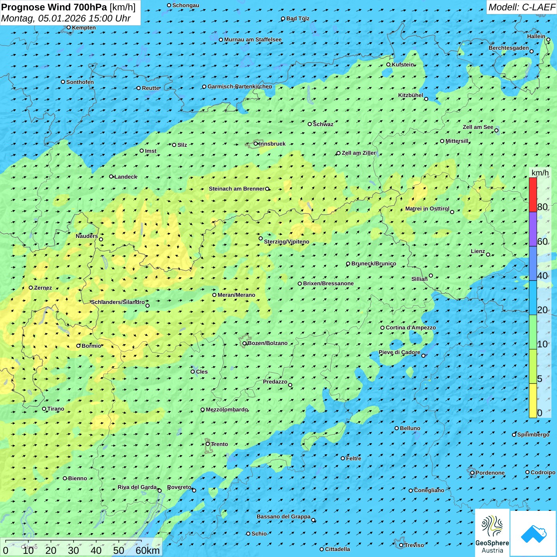Click the GeoSphere Austria logo
Screen dimensions: 557x557
point(492,533)
